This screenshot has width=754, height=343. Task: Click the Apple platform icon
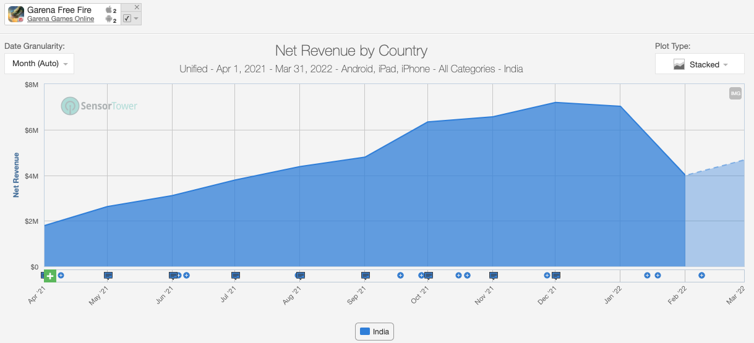[x=109, y=10]
